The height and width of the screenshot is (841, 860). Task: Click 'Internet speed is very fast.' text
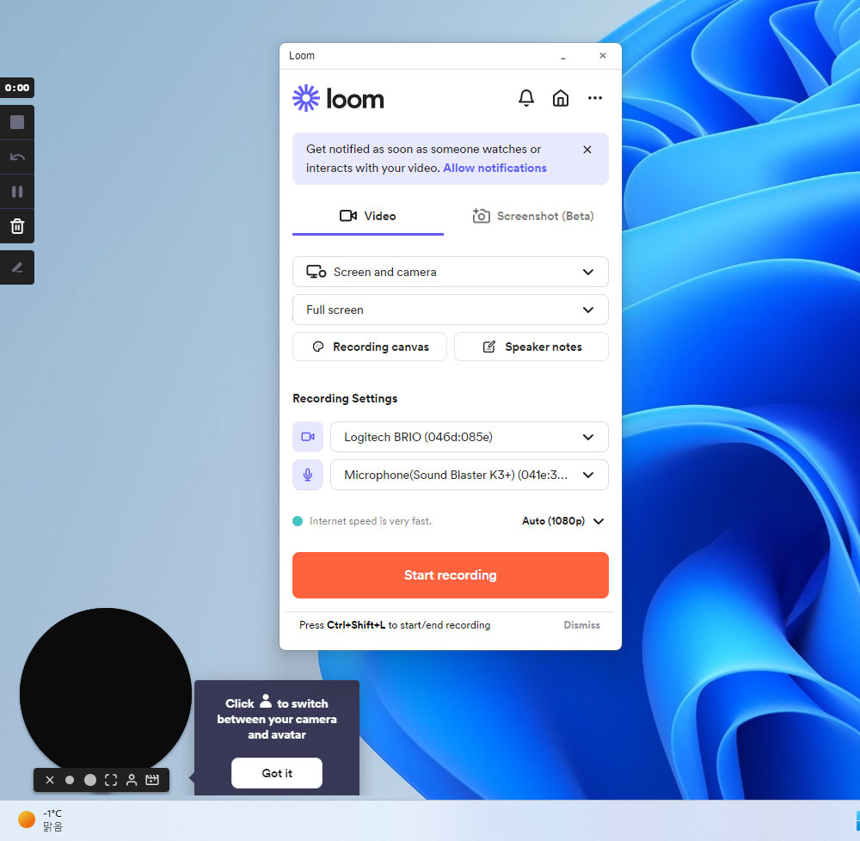[370, 521]
